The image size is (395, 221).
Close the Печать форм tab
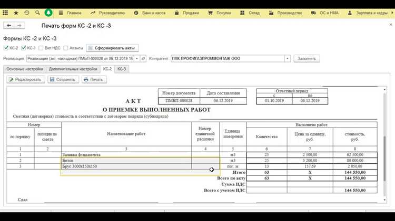391,25
